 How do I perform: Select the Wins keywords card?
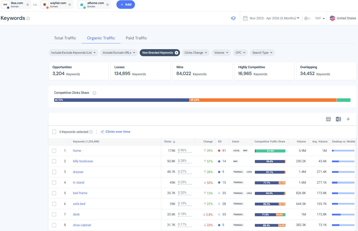202,71
